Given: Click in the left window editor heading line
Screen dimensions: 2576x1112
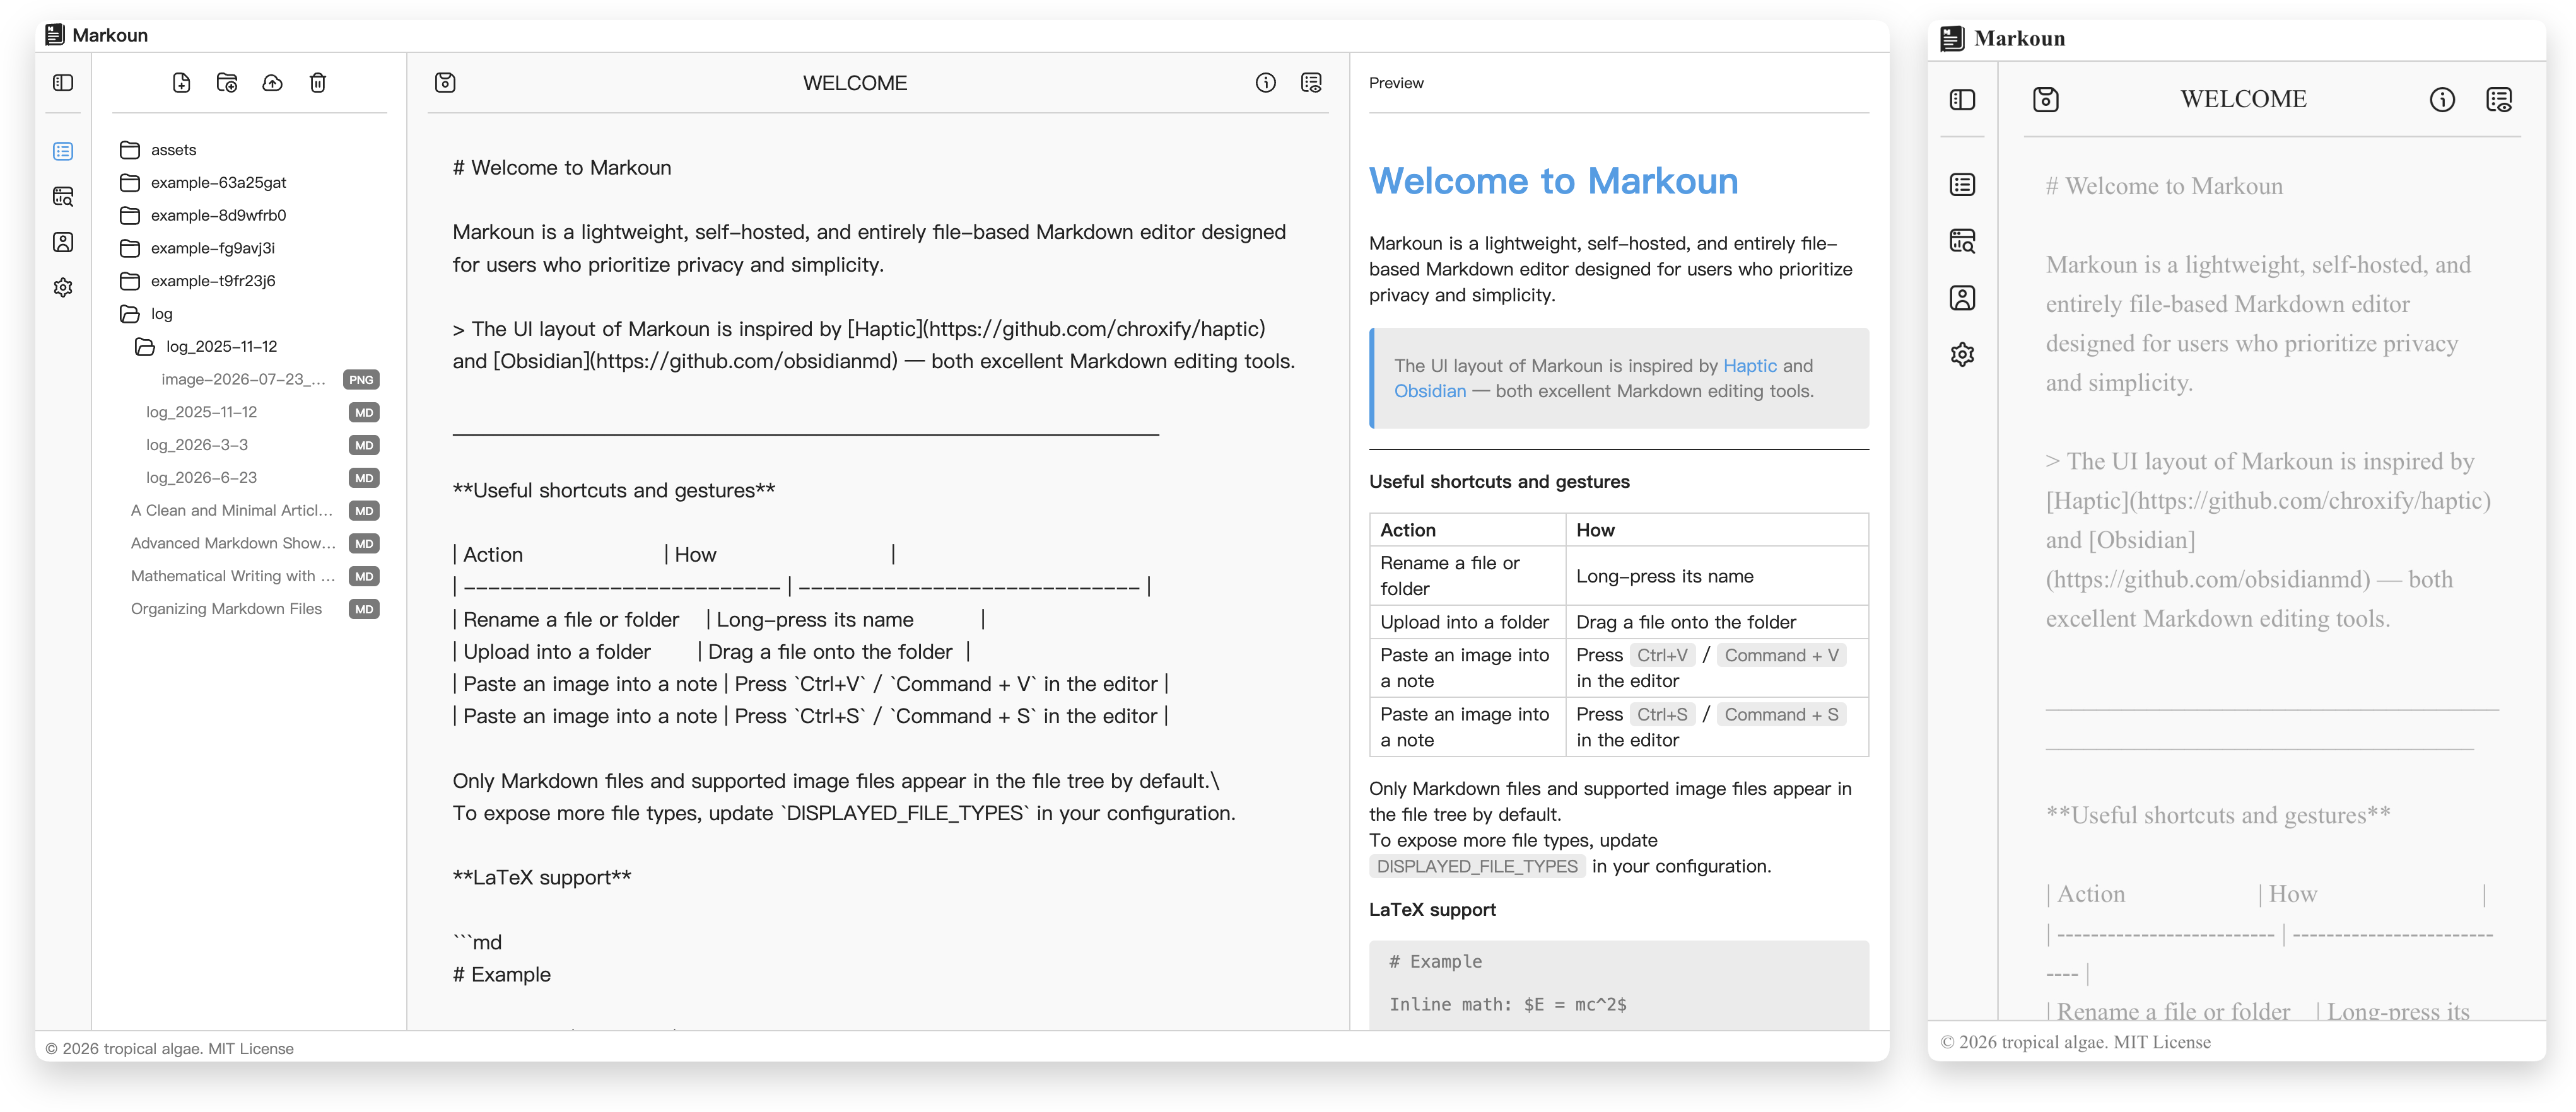Looking at the screenshot, I should pos(562,168).
